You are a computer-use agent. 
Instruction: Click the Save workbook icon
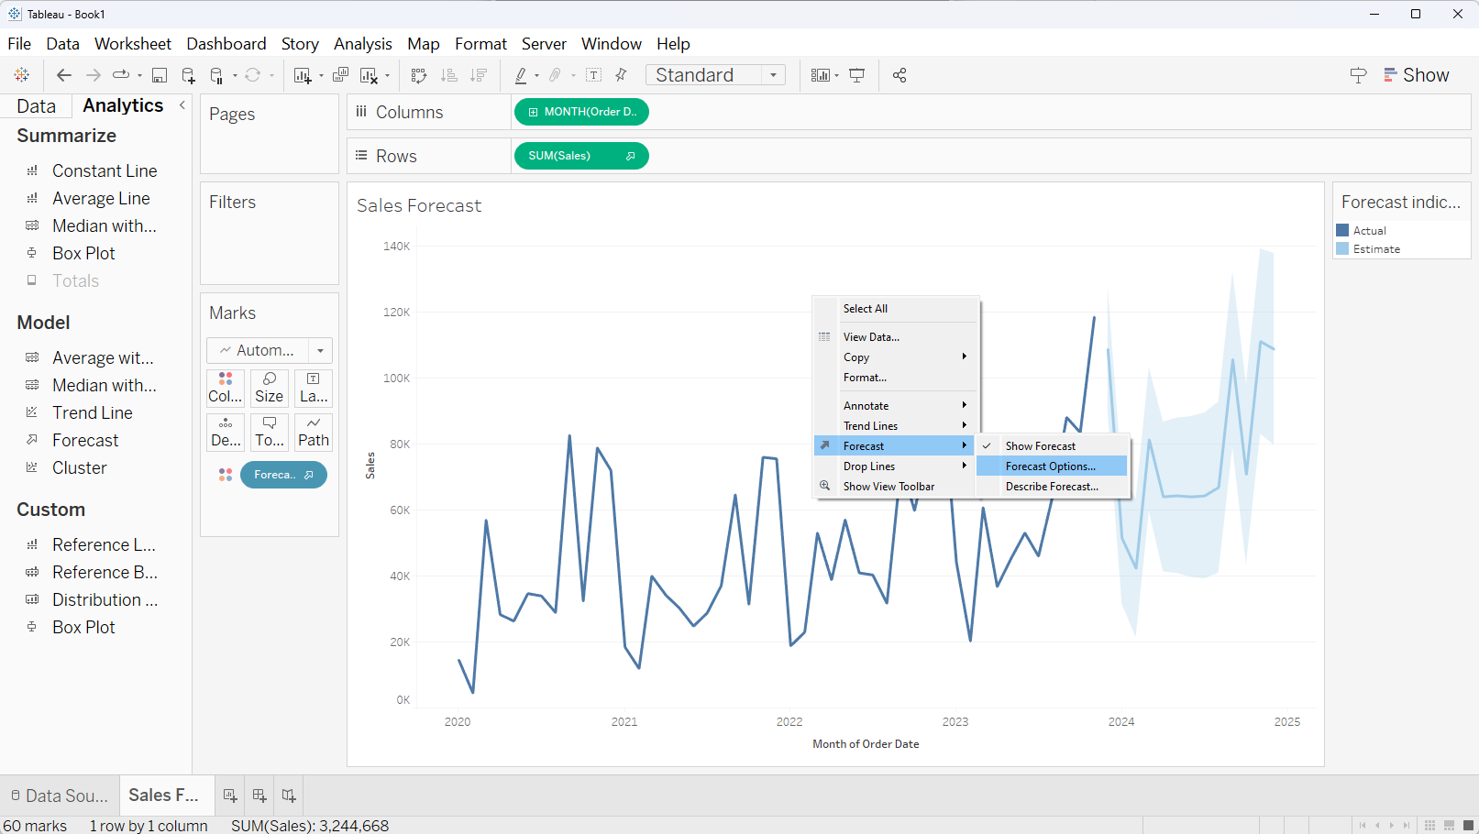160,75
